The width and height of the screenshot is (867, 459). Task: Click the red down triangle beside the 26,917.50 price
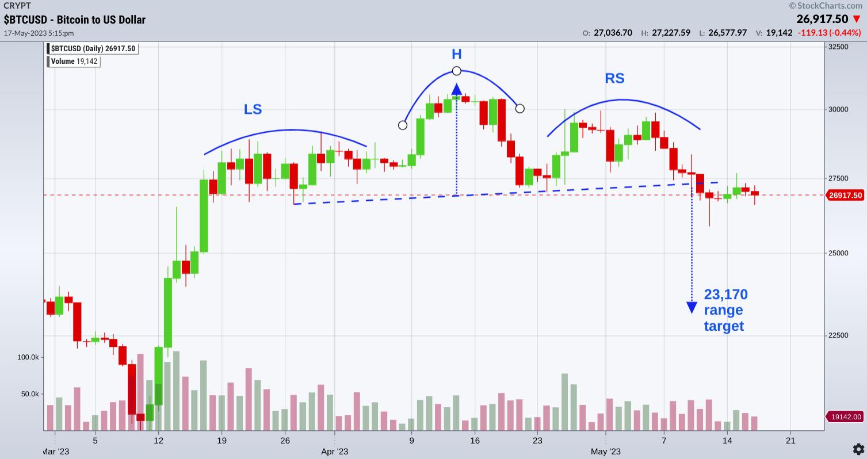[857, 20]
